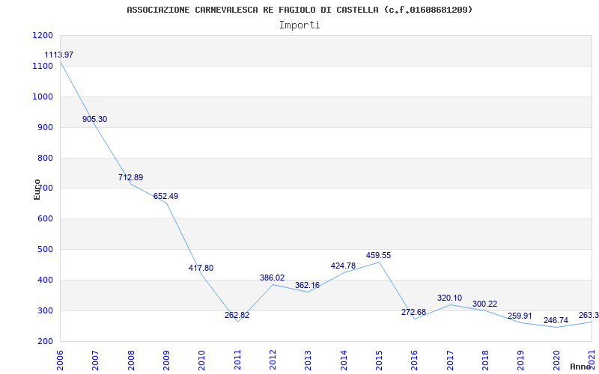Click x-axis year 2019
This screenshot has width=599, height=374.
[x=521, y=361]
